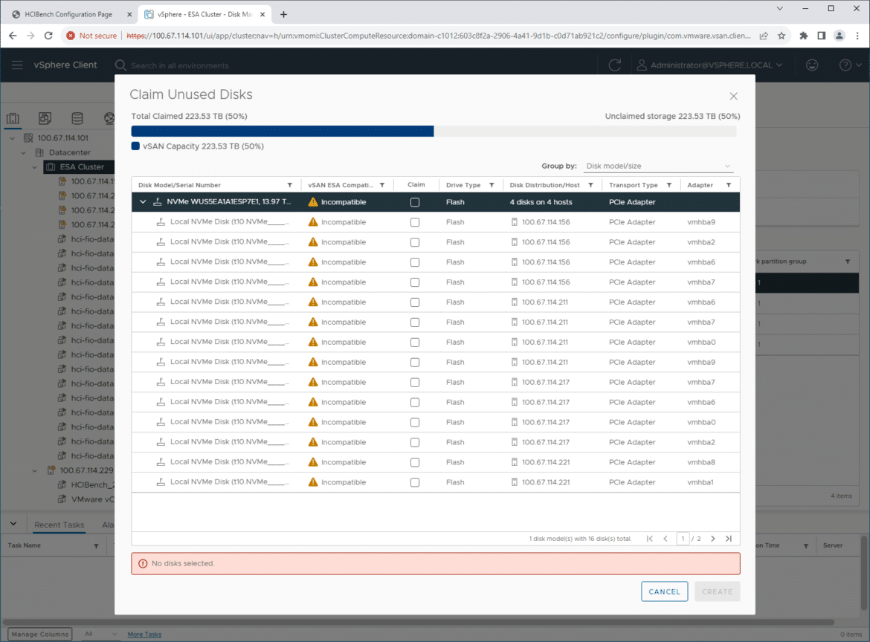
Task: Filter the Adapter column
Action: (x=729, y=185)
